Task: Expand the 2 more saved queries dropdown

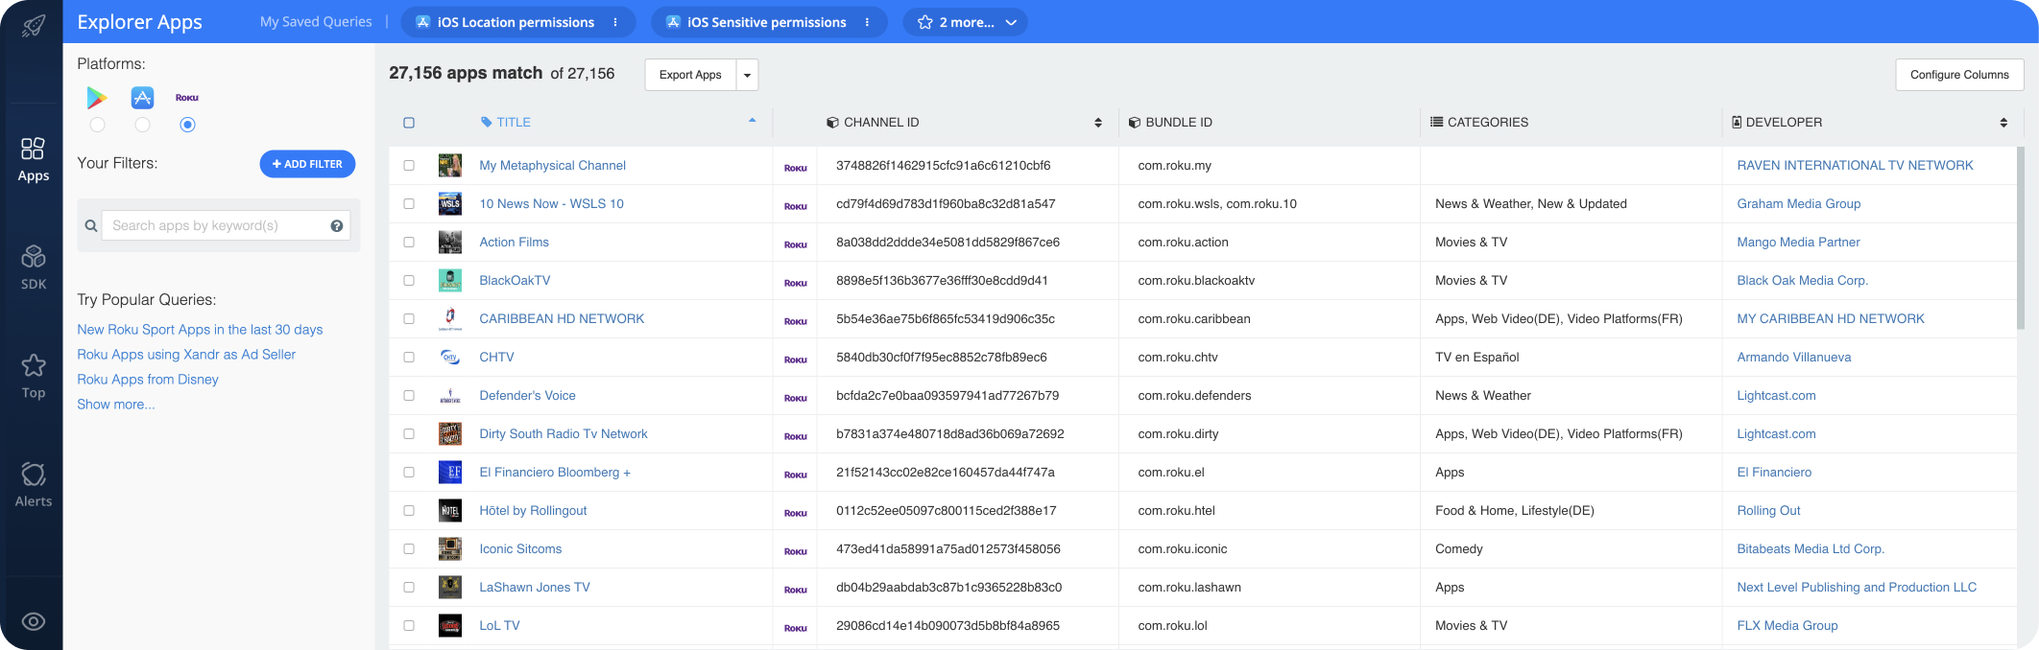Action: [x=965, y=22]
